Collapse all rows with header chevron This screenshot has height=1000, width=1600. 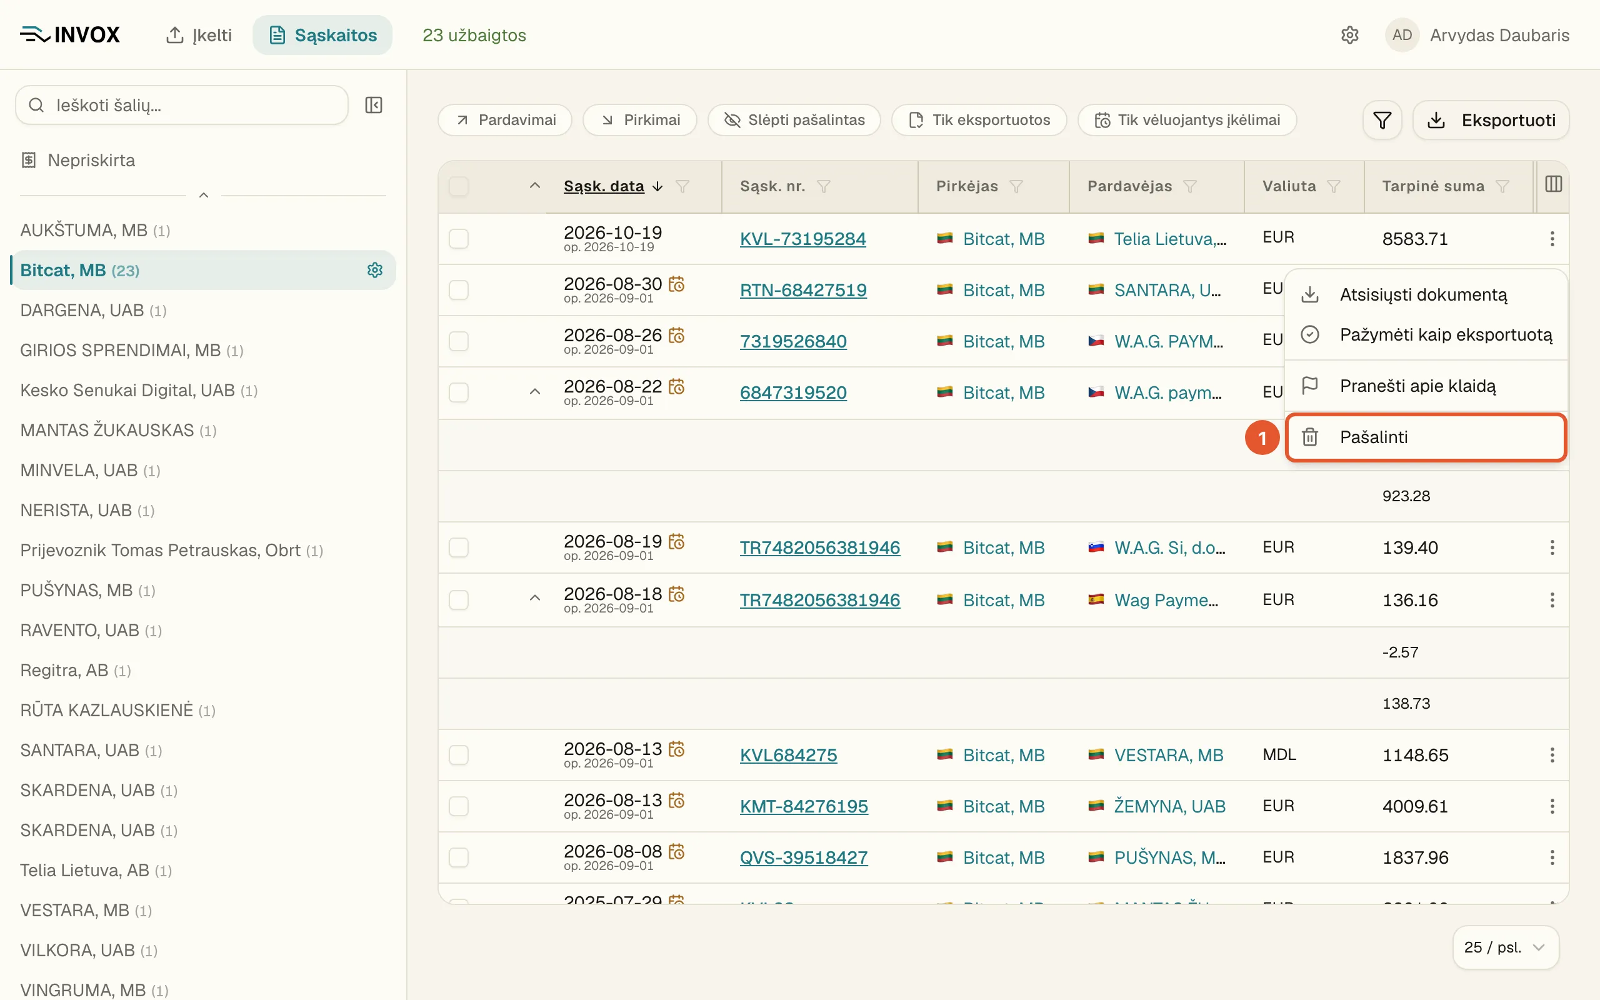[x=535, y=186]
